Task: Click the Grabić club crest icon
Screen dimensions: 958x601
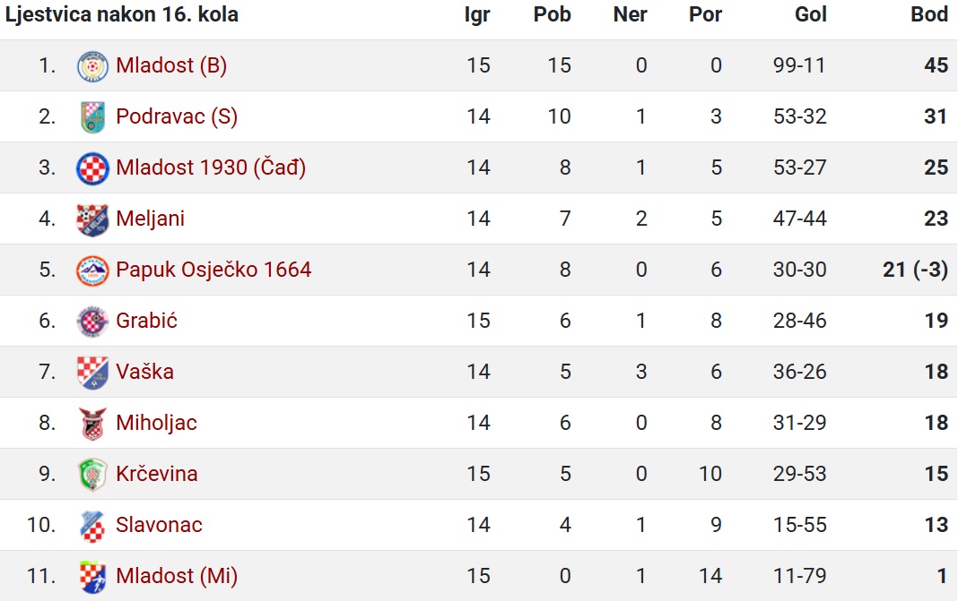Action: (92, 322)
